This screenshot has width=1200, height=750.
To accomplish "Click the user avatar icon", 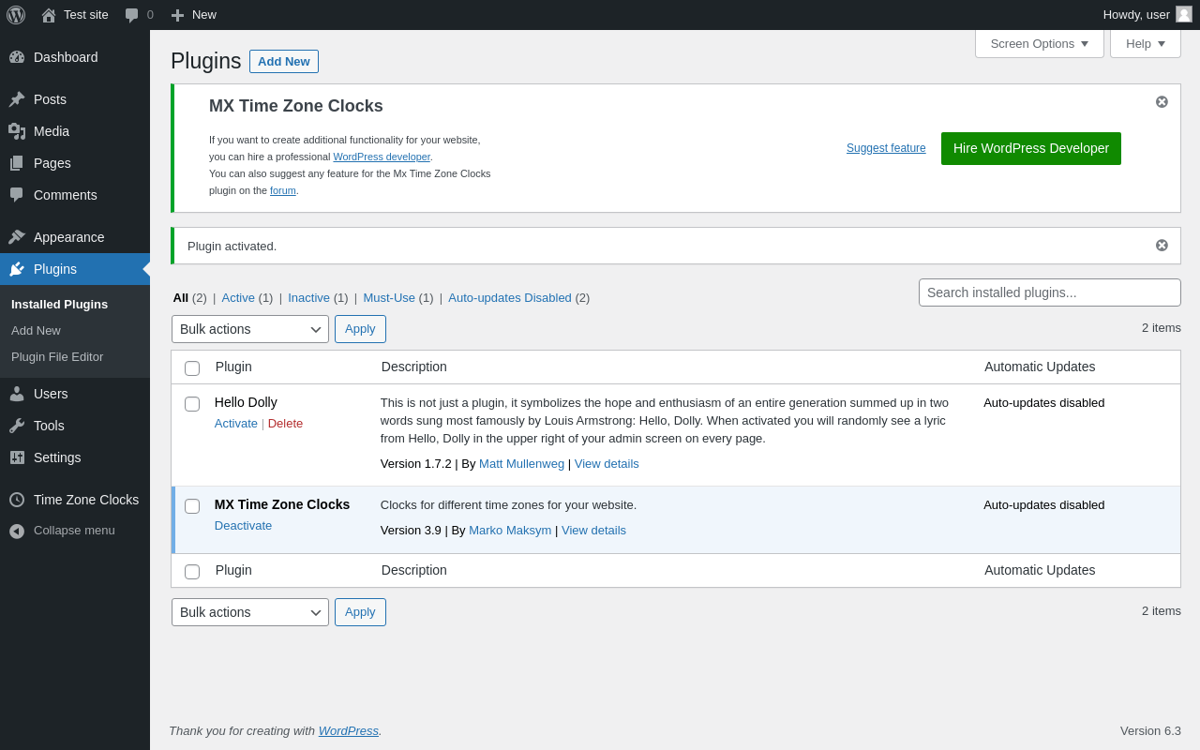I will (1184, 14).
